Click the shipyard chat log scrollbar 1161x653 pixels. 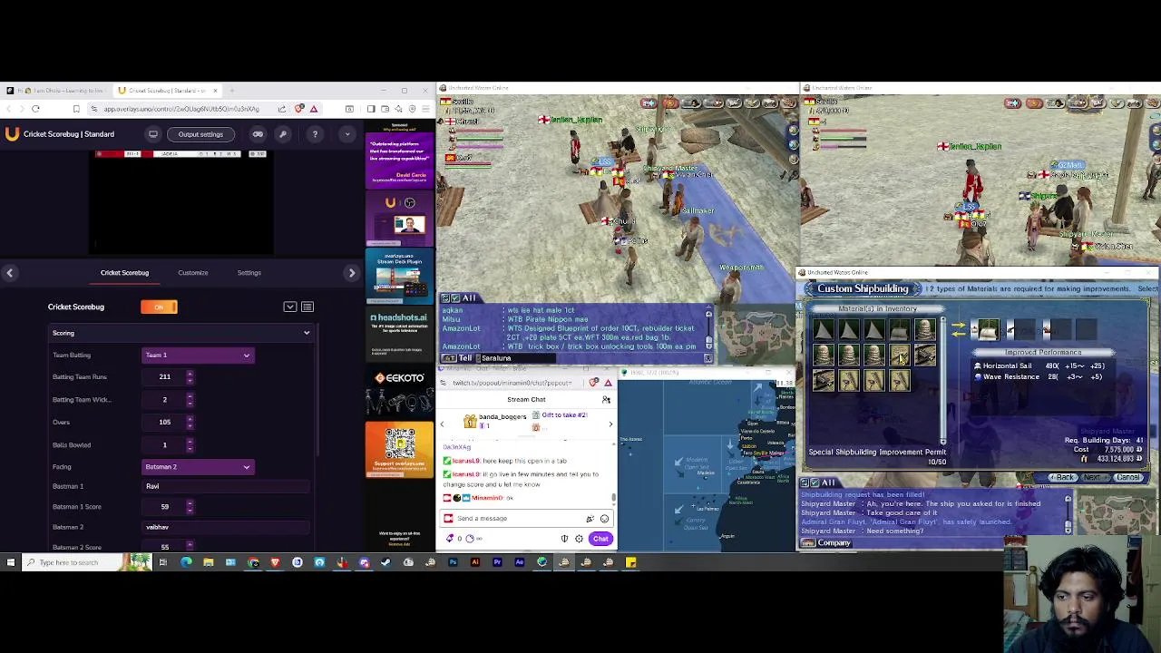(1068, 513)
